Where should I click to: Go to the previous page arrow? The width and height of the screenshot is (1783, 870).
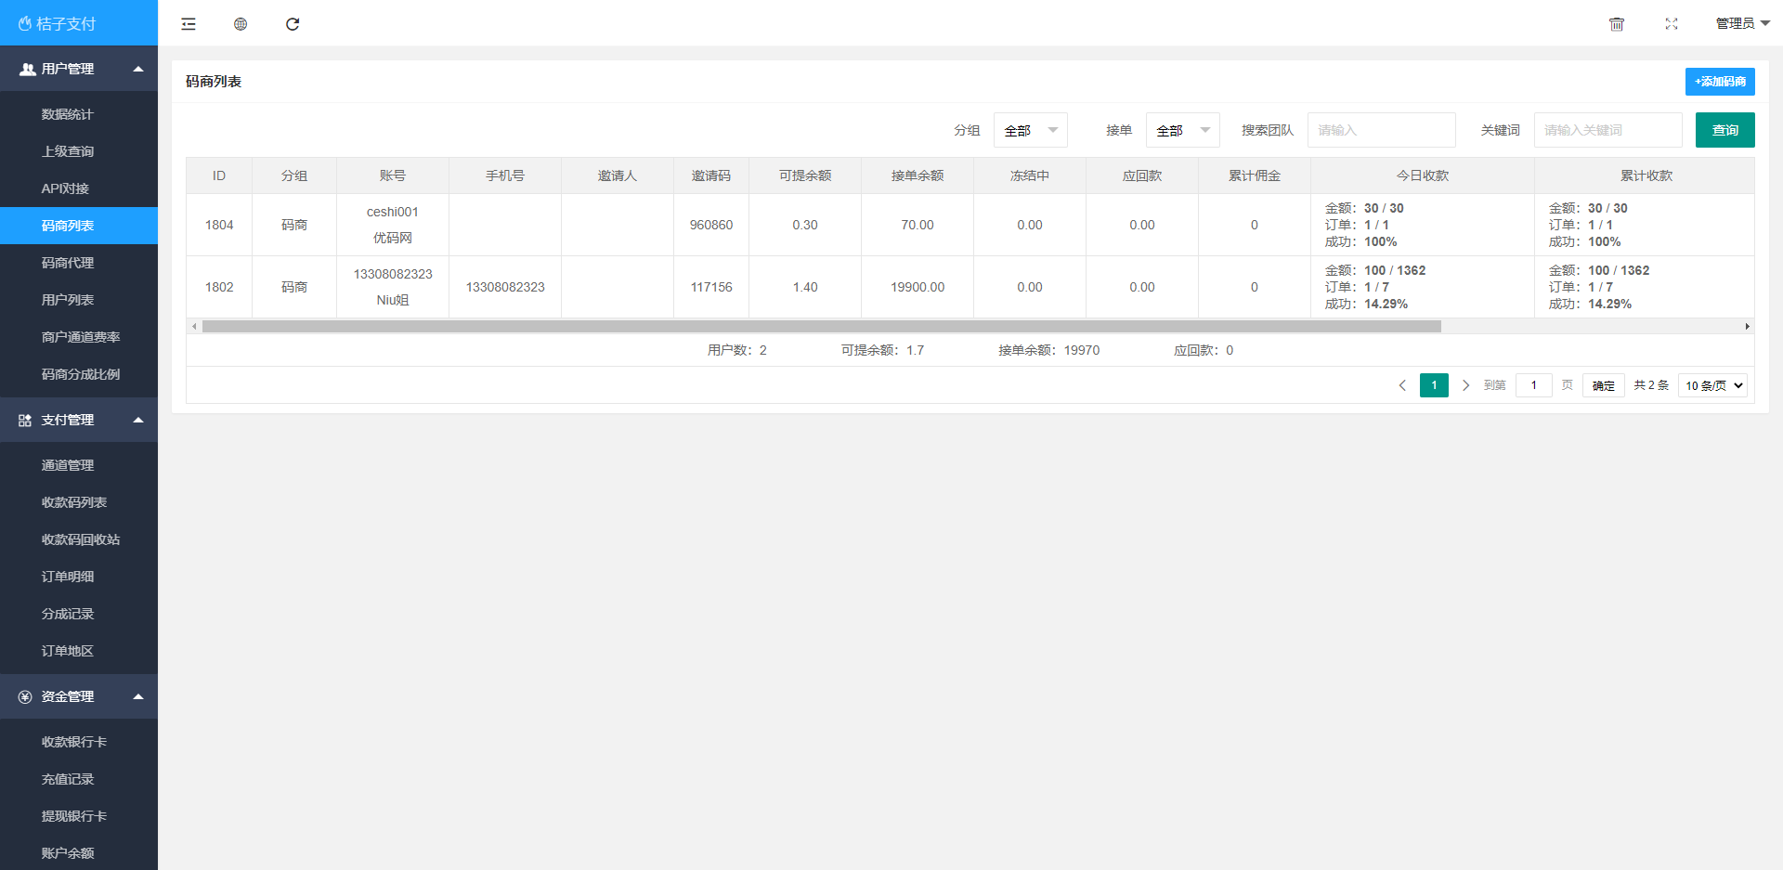click(x=1402, y=385)
